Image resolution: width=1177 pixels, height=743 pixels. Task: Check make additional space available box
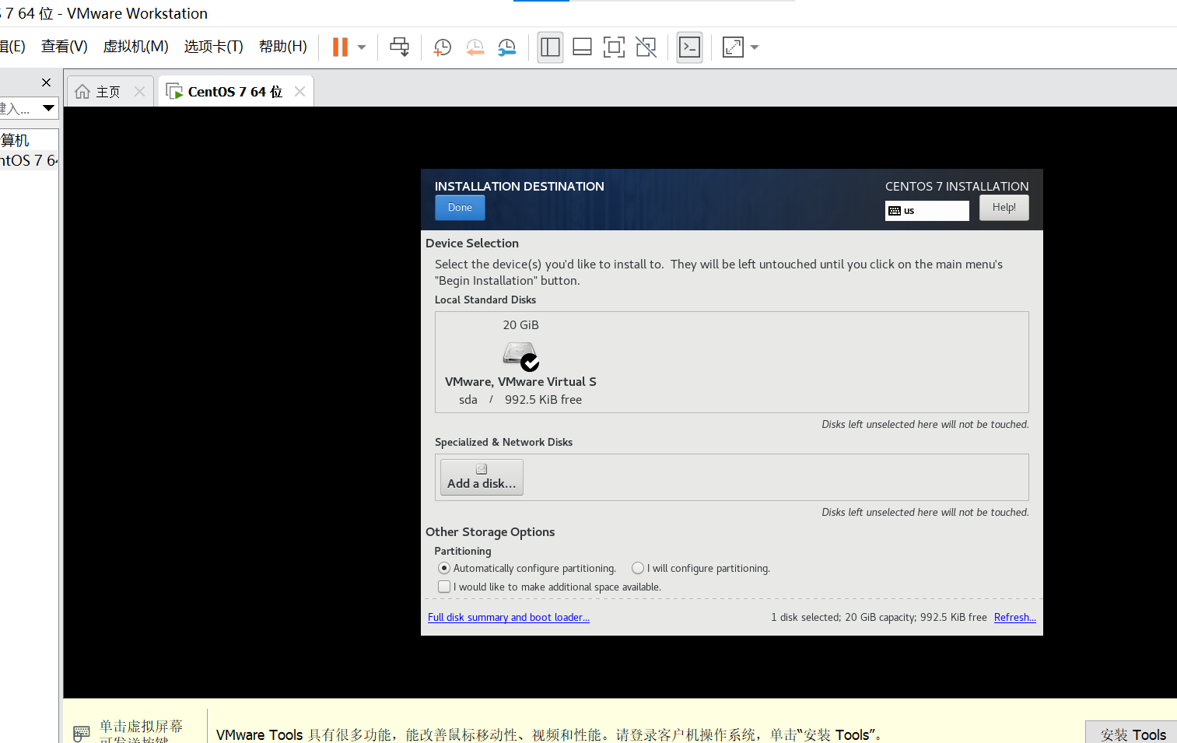444,587
